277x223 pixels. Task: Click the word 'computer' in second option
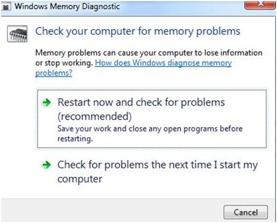[80, 179]
